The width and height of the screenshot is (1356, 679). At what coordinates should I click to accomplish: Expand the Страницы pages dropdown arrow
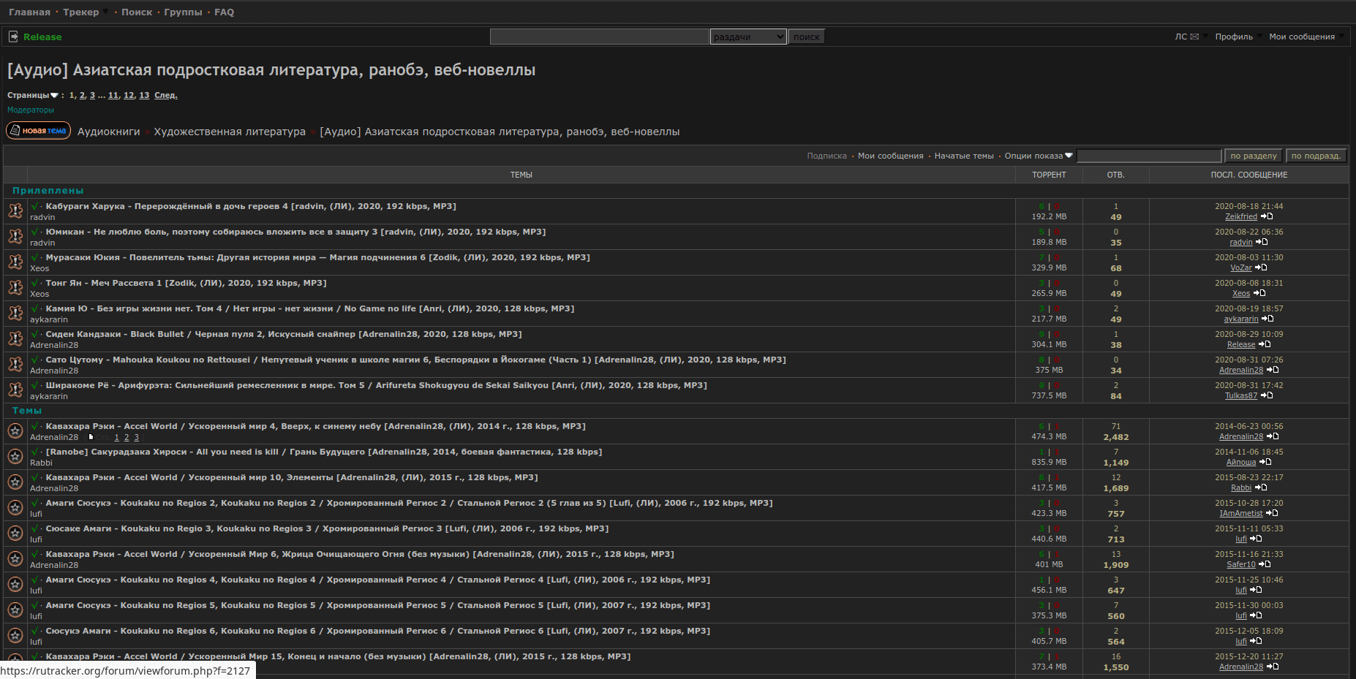tap(55, 95)
